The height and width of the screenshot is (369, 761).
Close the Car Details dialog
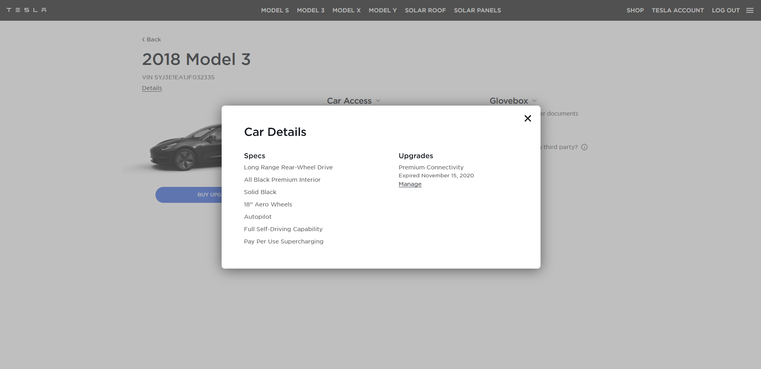527,118
